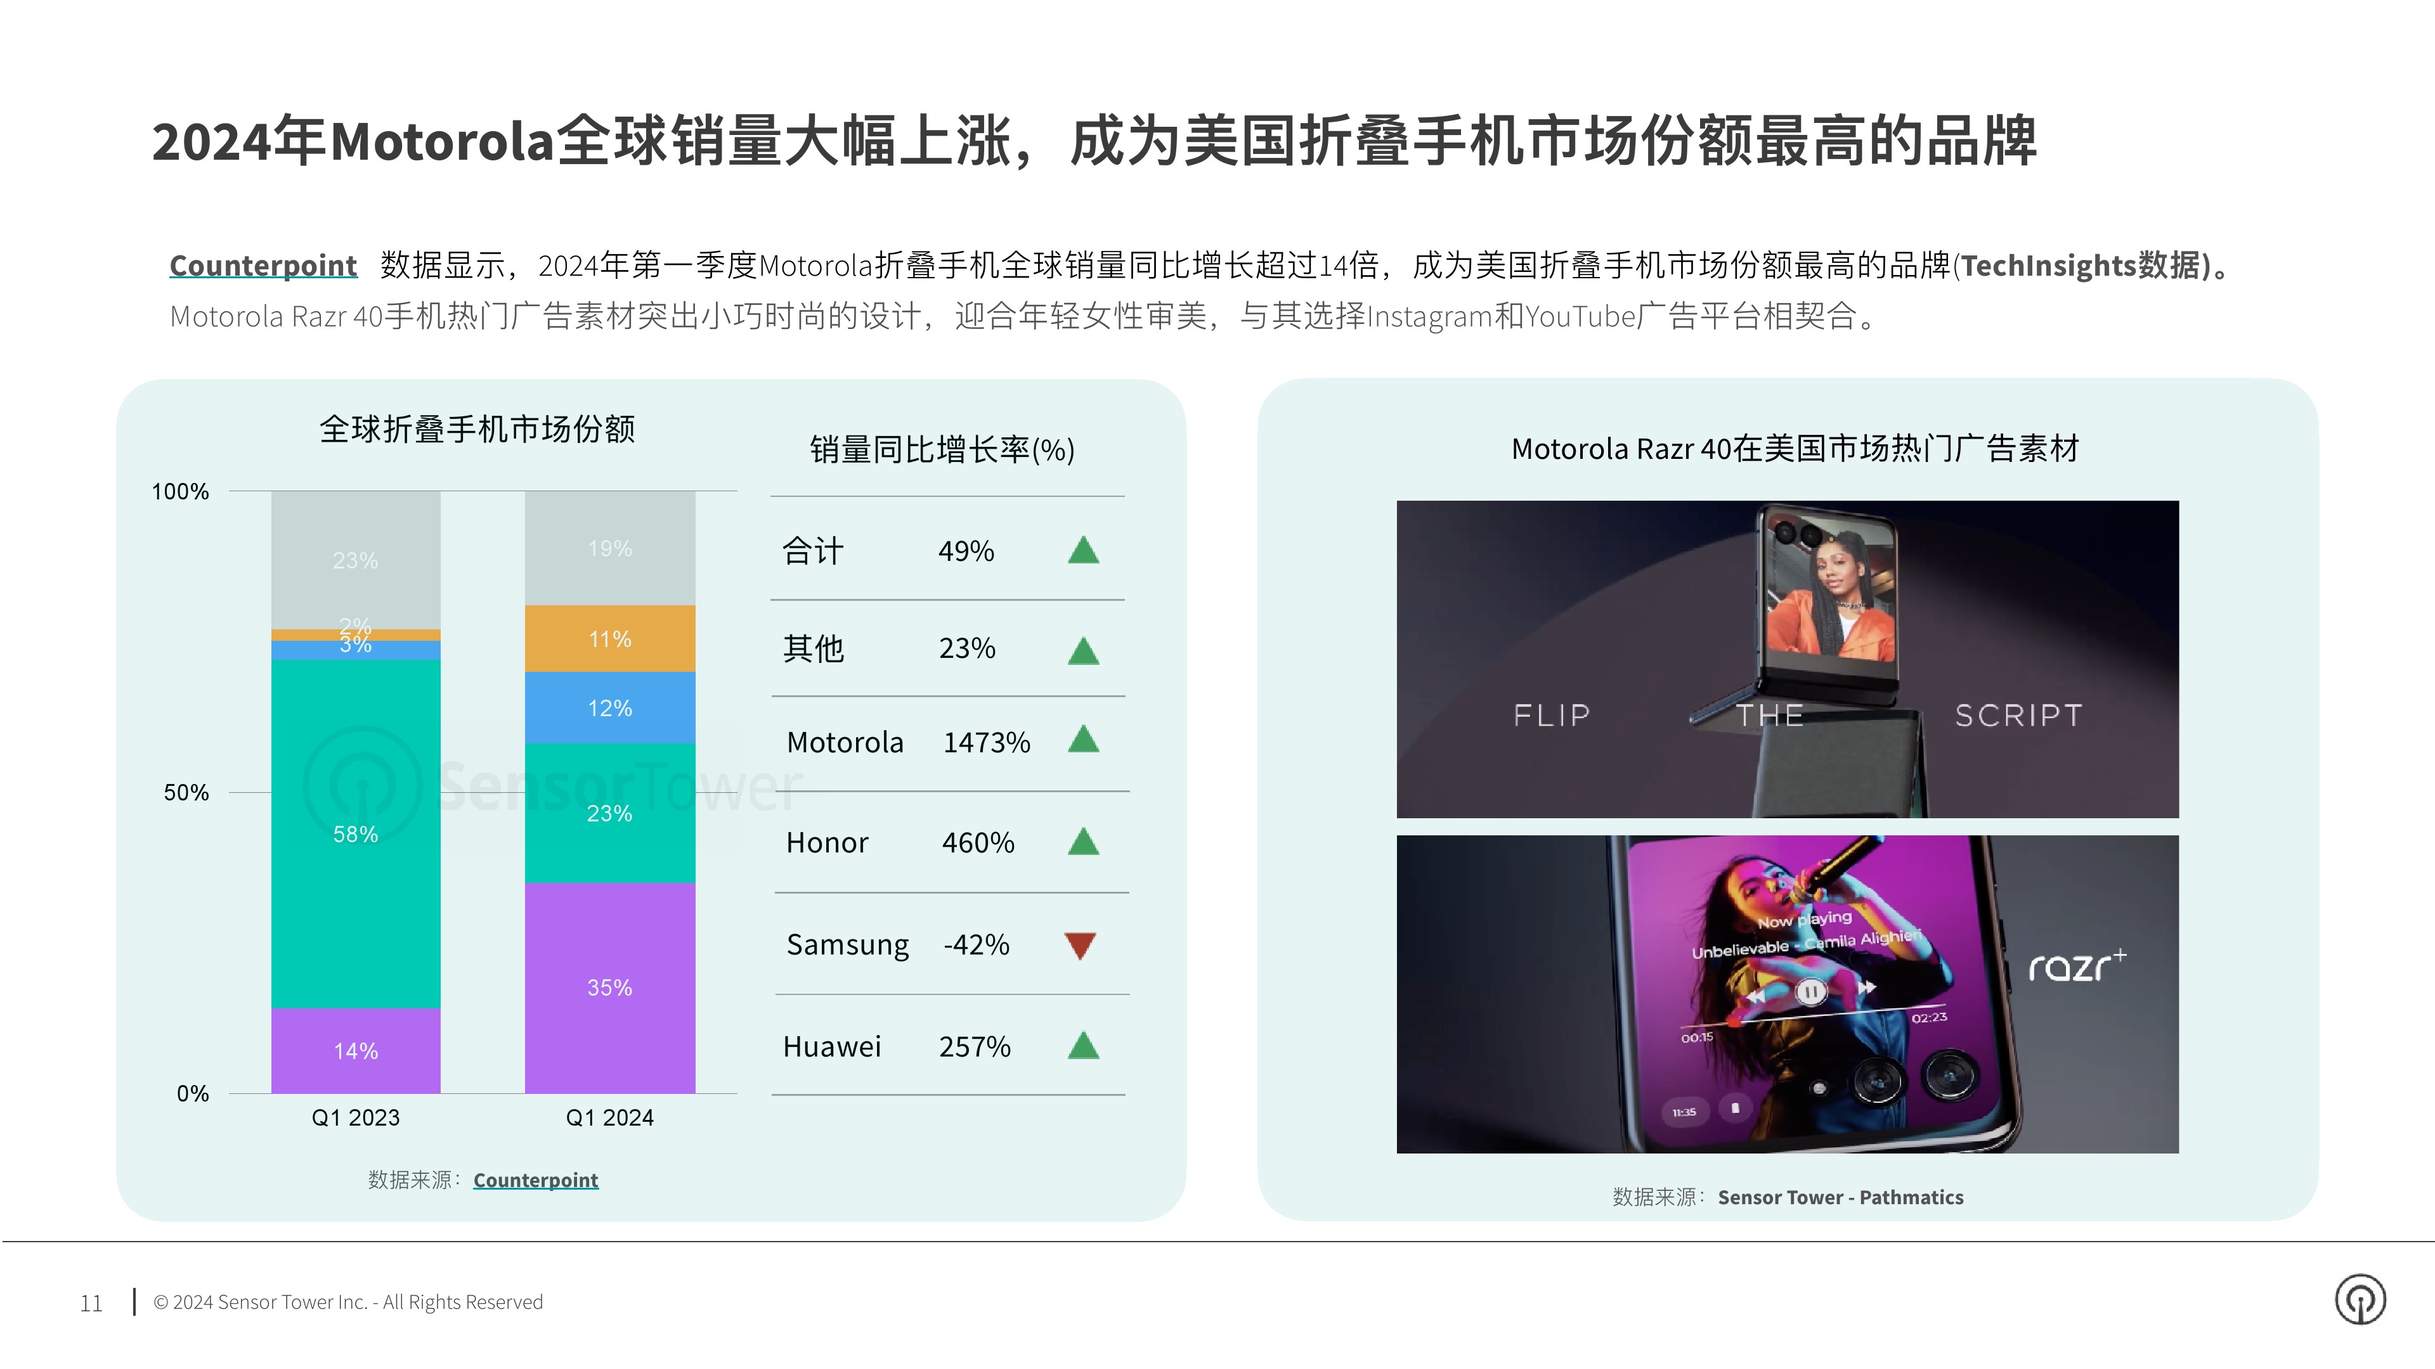The width and height of the screenshot is (2435, 1369).
Task: Click the razr+ logo in the second ad
Action: pos(2078,965)
